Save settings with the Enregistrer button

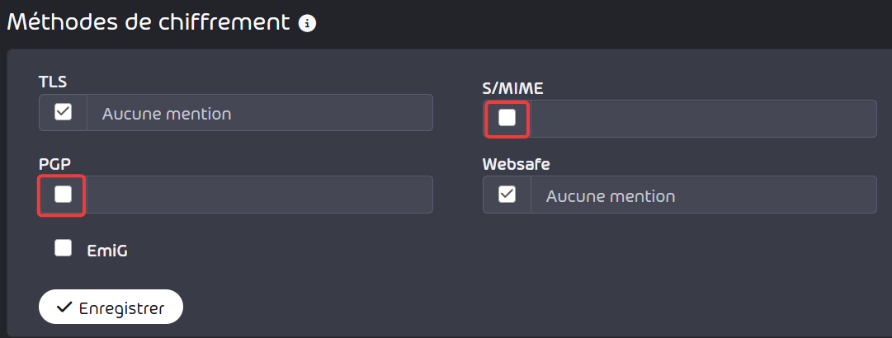(x=111, y=307)
